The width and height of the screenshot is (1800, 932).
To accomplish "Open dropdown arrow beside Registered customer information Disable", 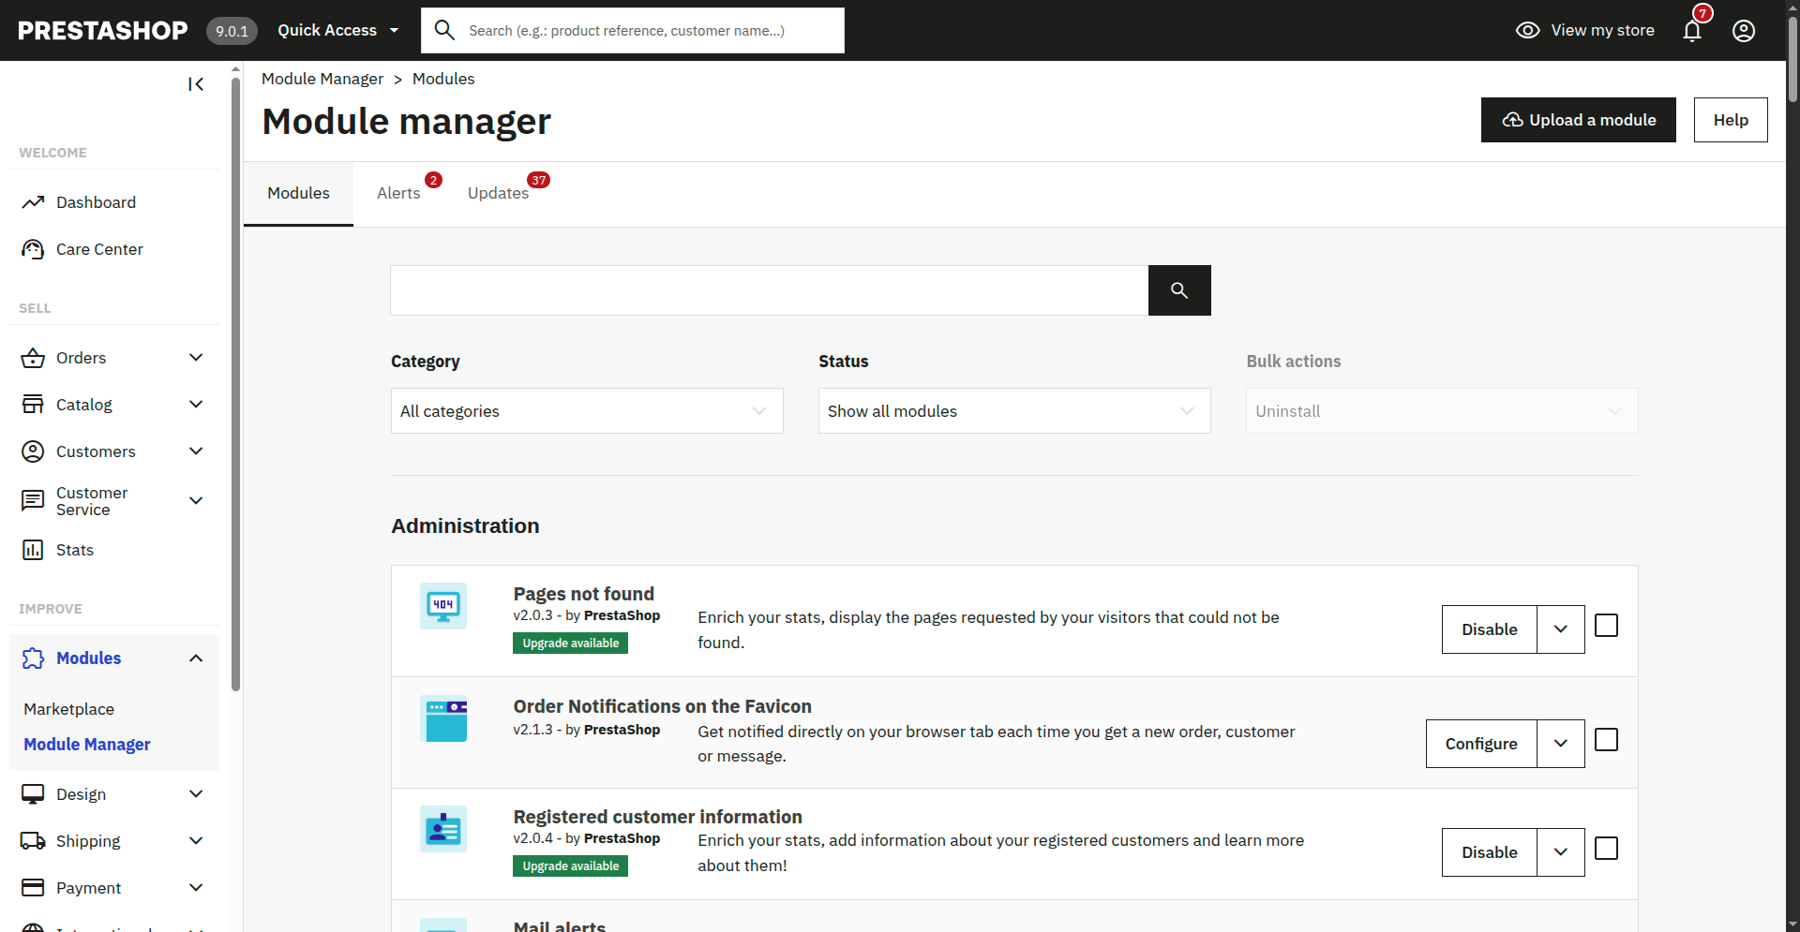I will click(x=1561, y=852).
